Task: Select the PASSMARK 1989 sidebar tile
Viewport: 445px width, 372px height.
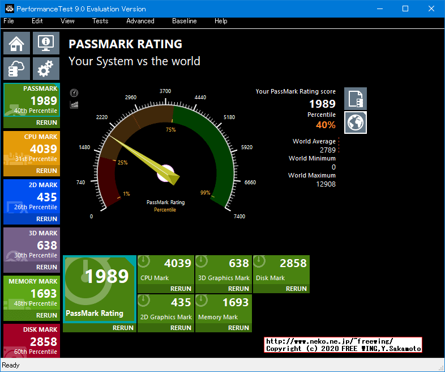Action: [32, 100]
